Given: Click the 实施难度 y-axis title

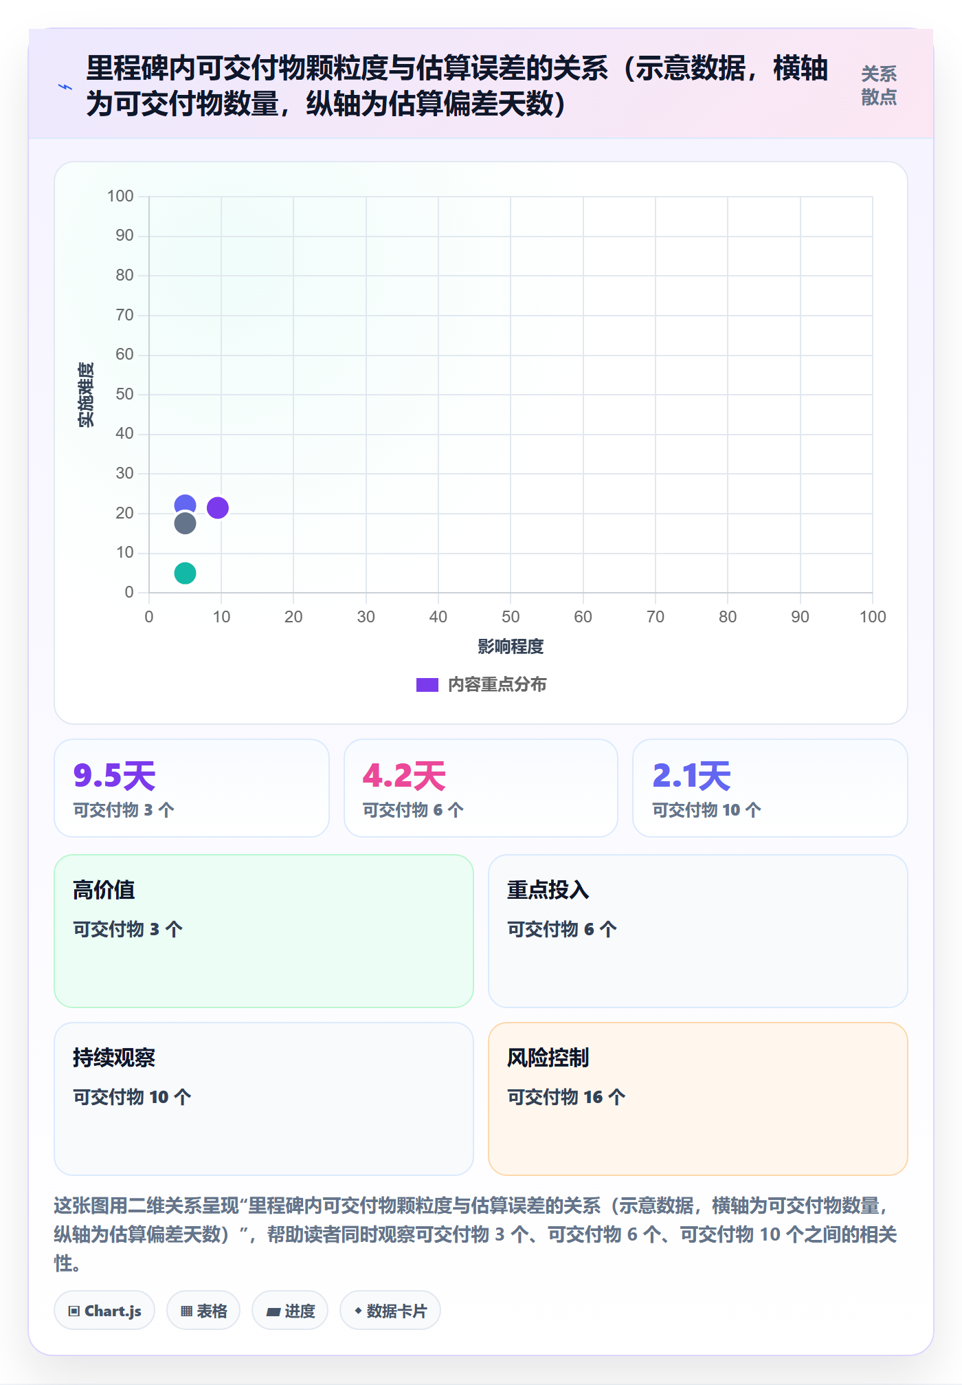Looking at the screenshot, I should click(x=86, y=395).
